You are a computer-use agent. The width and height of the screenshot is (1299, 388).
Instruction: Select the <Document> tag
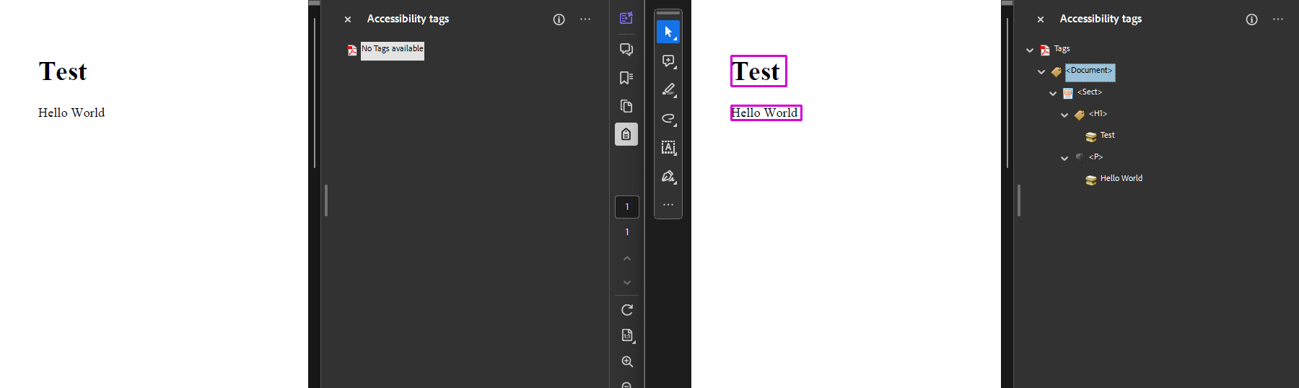1090,71
